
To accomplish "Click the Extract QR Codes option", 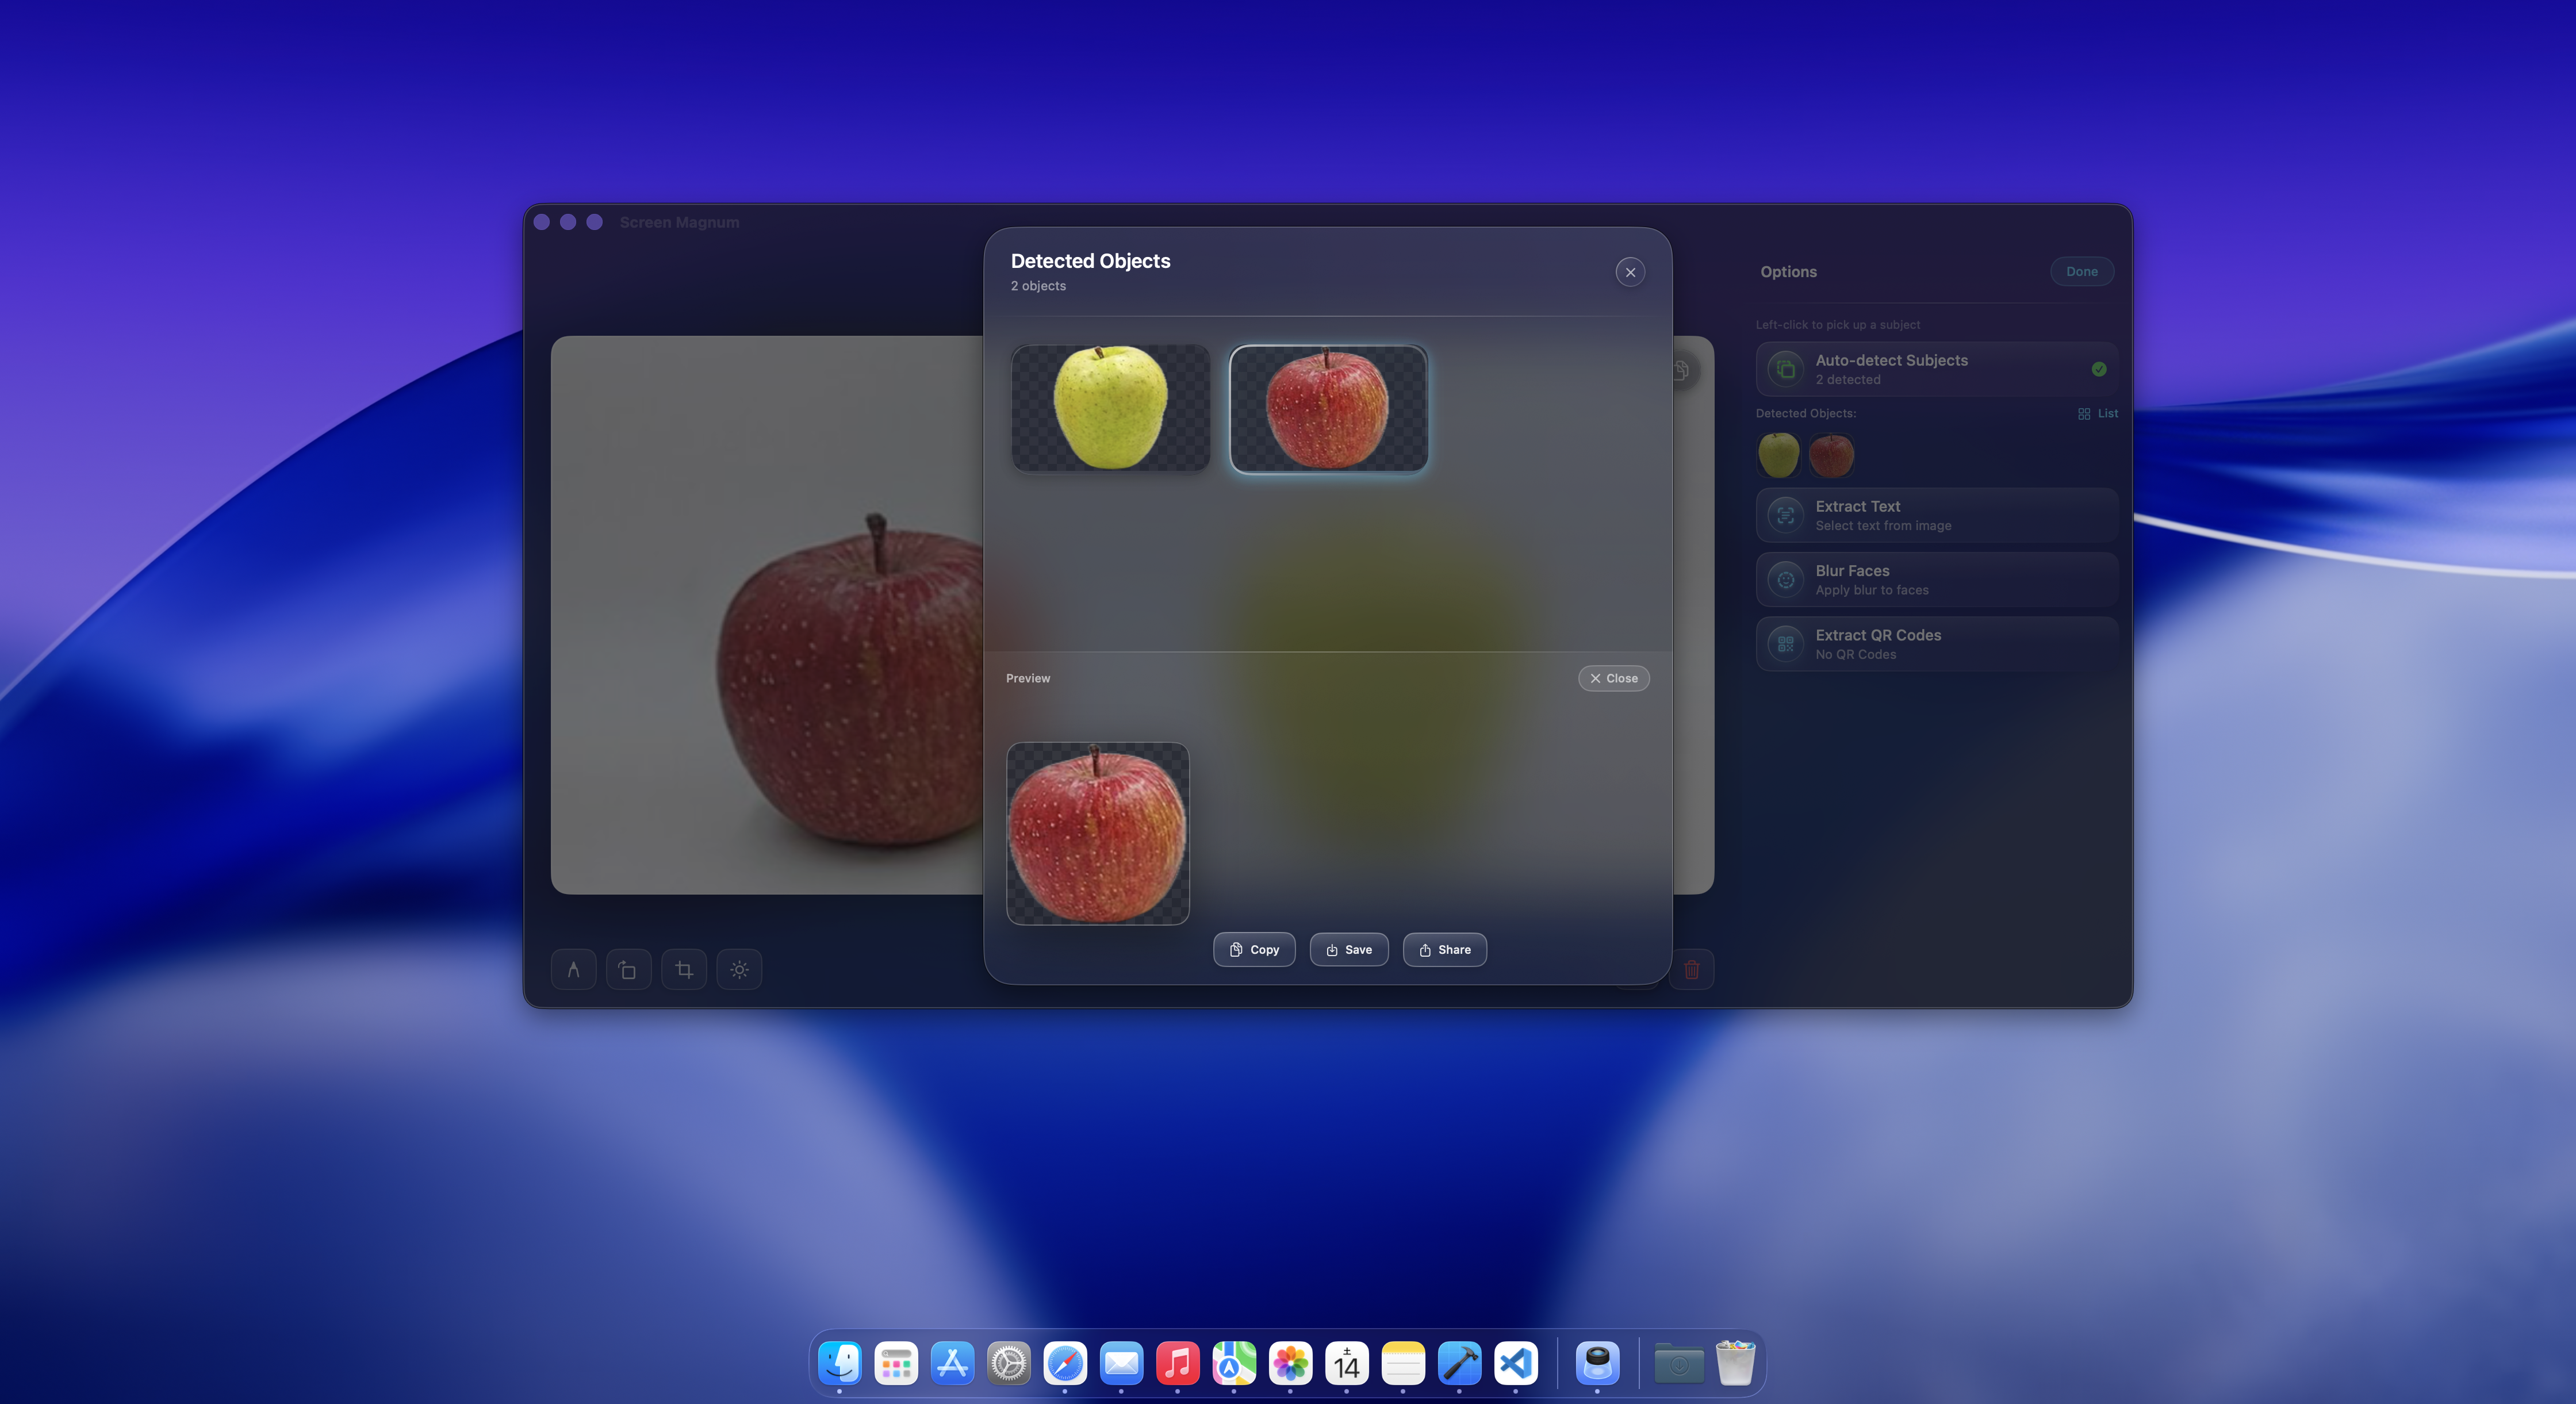I will click(x=1936, y=644).
